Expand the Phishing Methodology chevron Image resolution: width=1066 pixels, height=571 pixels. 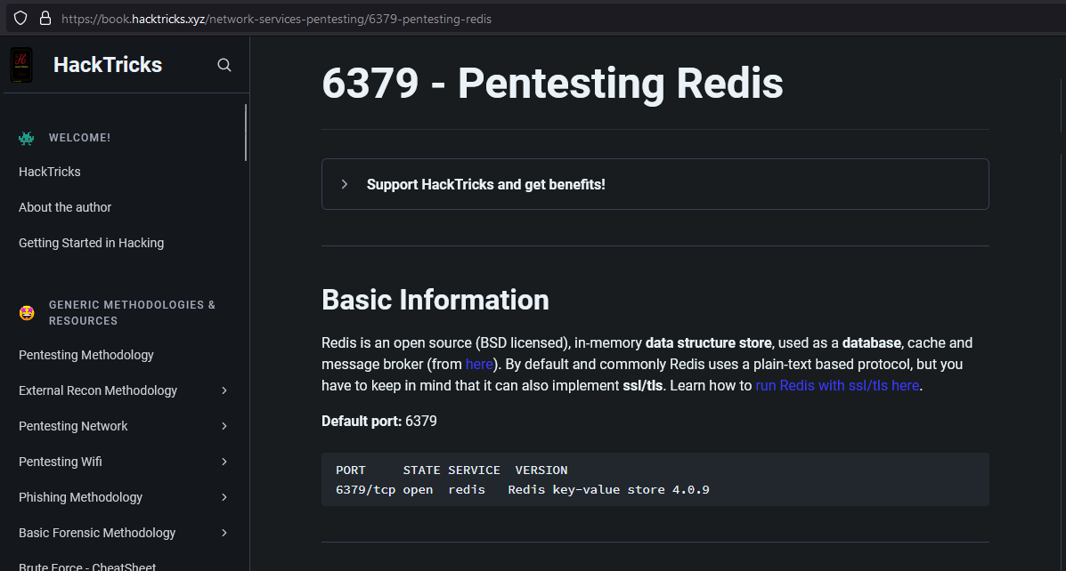[x=224, y=498]
